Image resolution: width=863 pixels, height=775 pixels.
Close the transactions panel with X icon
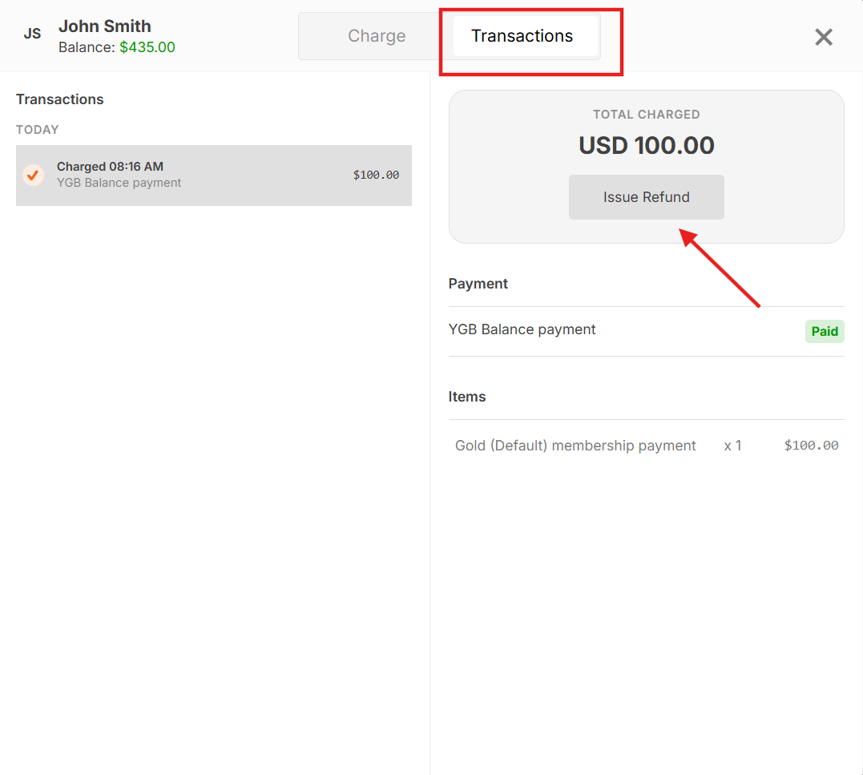point(824,37)
